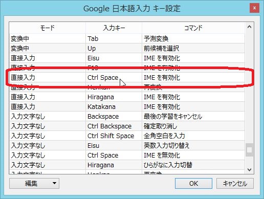Select the Backspace key cell
This screenshot has height=199, width=264.
coord(114,117)
